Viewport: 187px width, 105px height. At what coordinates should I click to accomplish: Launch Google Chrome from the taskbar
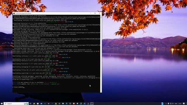pos(56,104)
